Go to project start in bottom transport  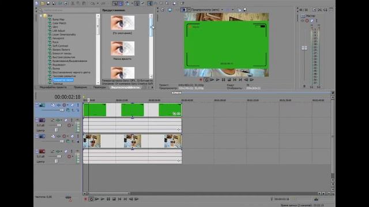point(119,200)
